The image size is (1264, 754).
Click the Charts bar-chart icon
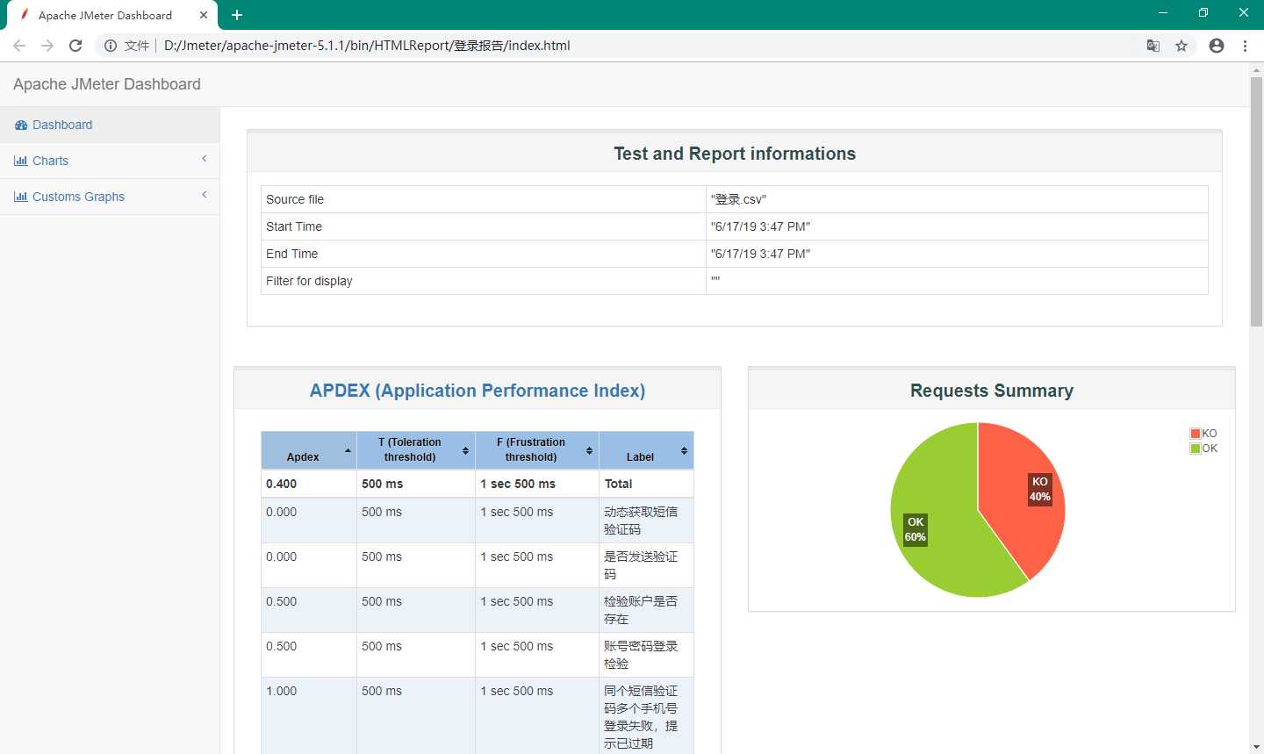(21, 161)
